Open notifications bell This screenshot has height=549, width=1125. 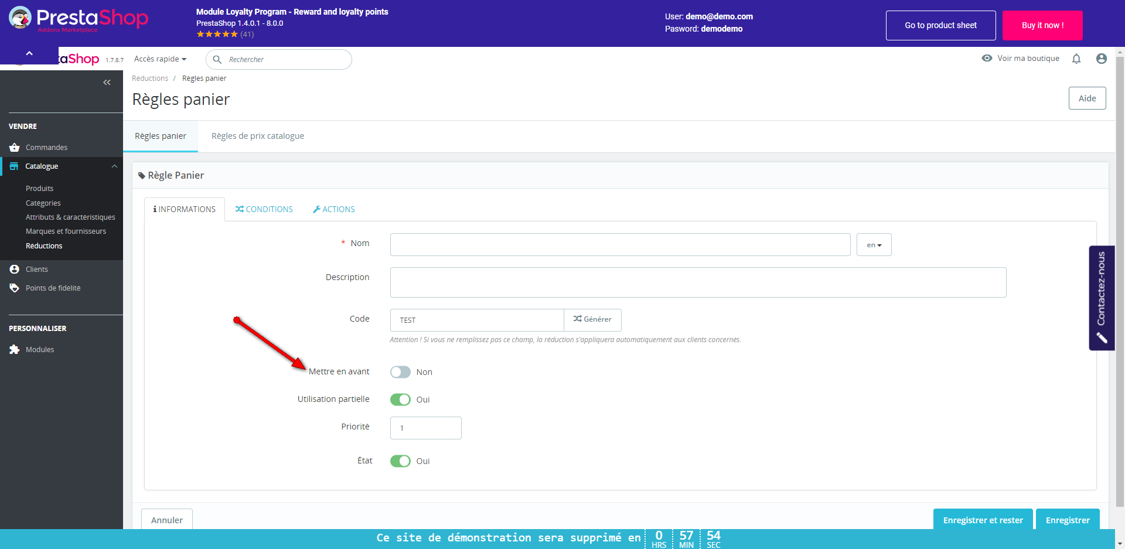[1076, 59]
